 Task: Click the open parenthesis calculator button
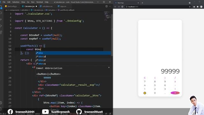click(155, 78)
